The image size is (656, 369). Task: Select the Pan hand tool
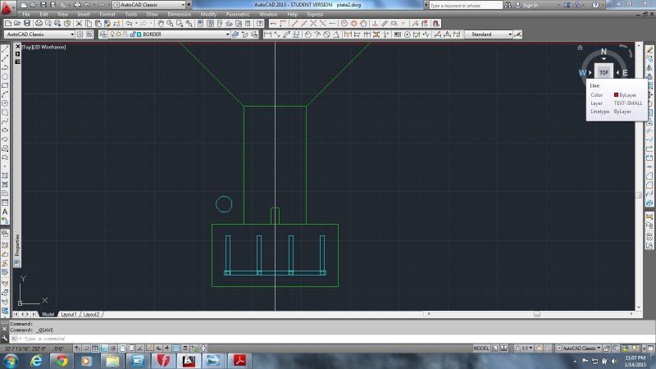161,24
